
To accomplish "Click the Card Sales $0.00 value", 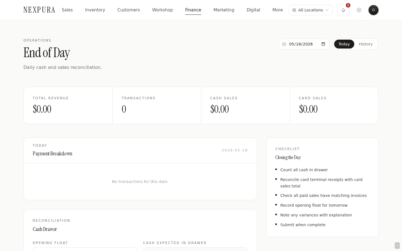I will [308, 109].
